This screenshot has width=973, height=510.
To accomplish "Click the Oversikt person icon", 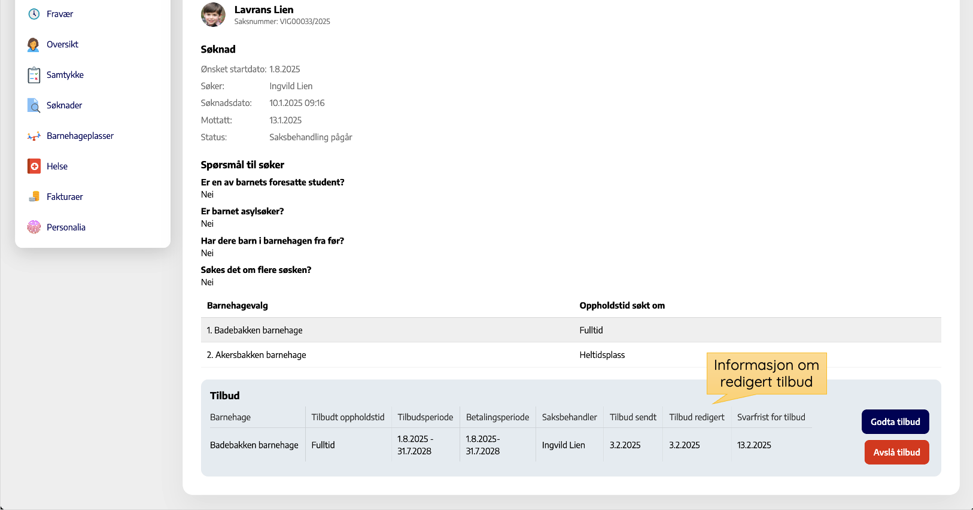I will (34, 44).
